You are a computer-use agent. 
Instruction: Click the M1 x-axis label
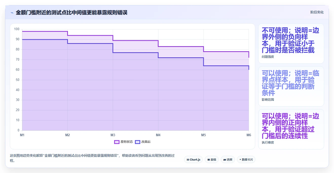coord(22,135)
